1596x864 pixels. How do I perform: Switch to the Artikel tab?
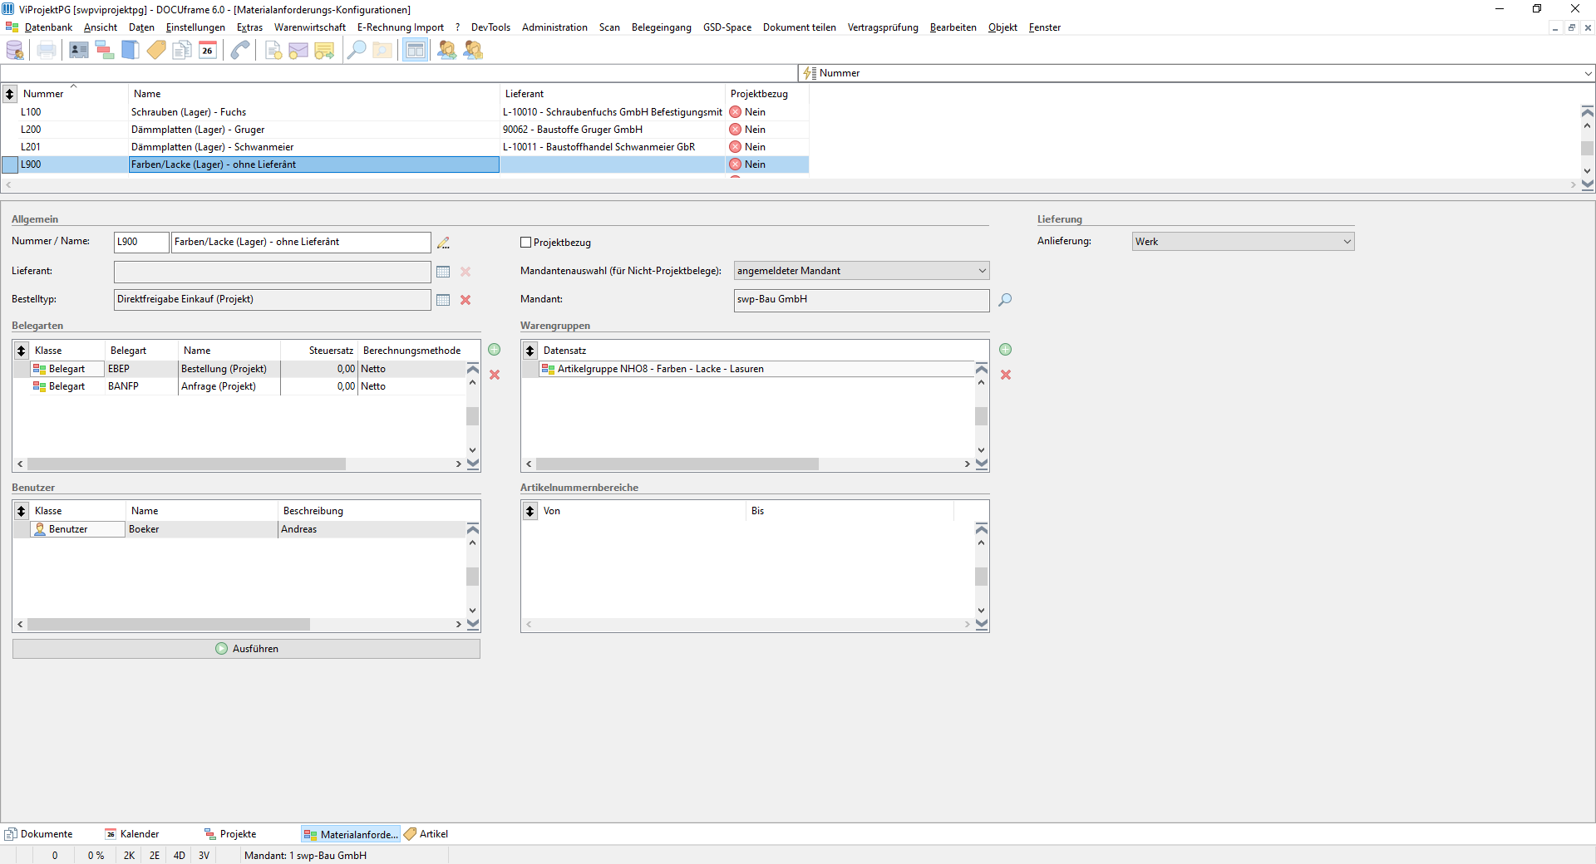[x=426, y=834]
